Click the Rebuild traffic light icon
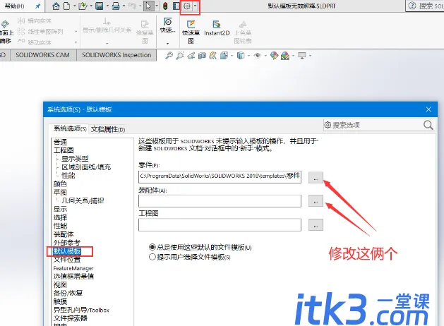This screenshot has width=444, height=326. click(x=166, y=6)
